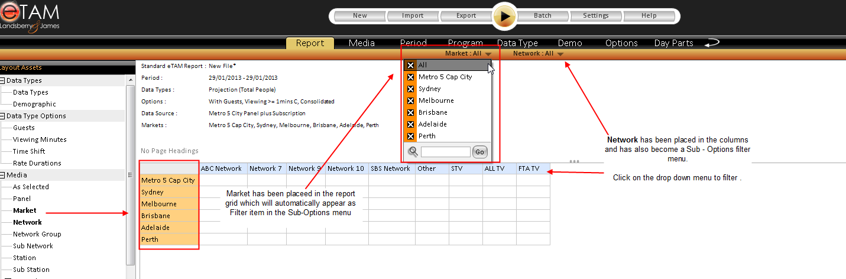Screen dimensions: 846x279
Task: Select Sub Station tree item
Action: tap(31, 270)
